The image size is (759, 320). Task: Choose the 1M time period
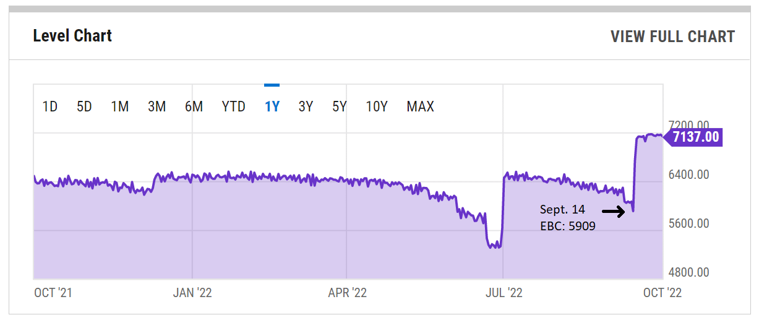pyautogui.click(x=120, y=106)
